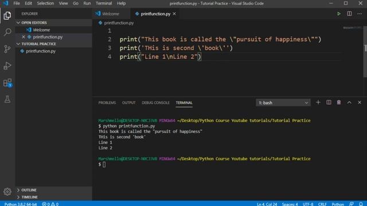Open the feedback icon in status bar

click(352, 204)
